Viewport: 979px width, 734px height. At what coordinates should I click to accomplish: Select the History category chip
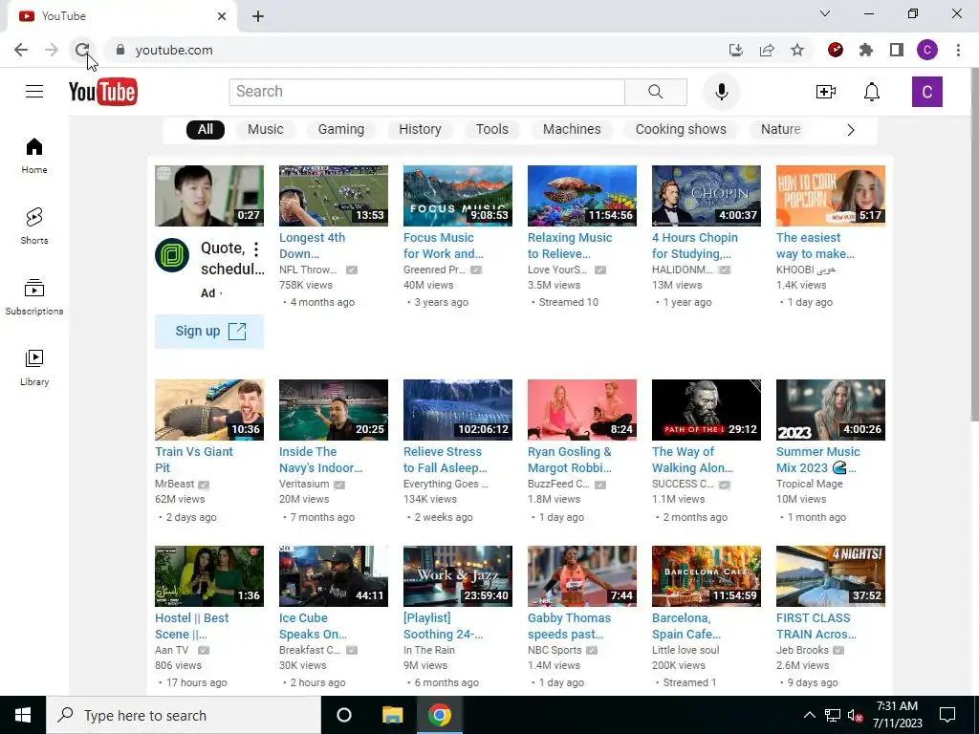[421, 129]
